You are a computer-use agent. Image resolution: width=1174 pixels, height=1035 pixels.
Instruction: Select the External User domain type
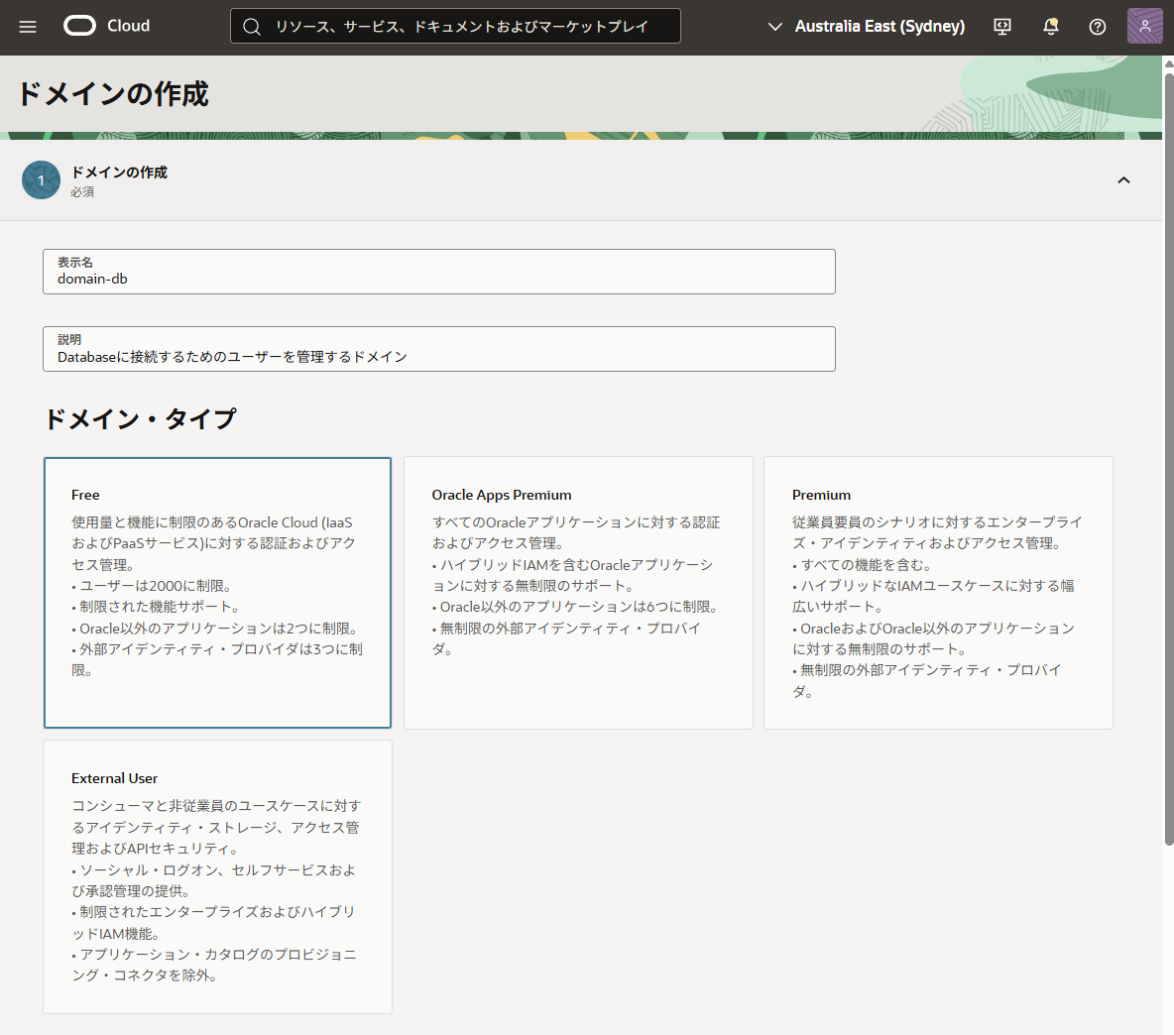(217, 875)
